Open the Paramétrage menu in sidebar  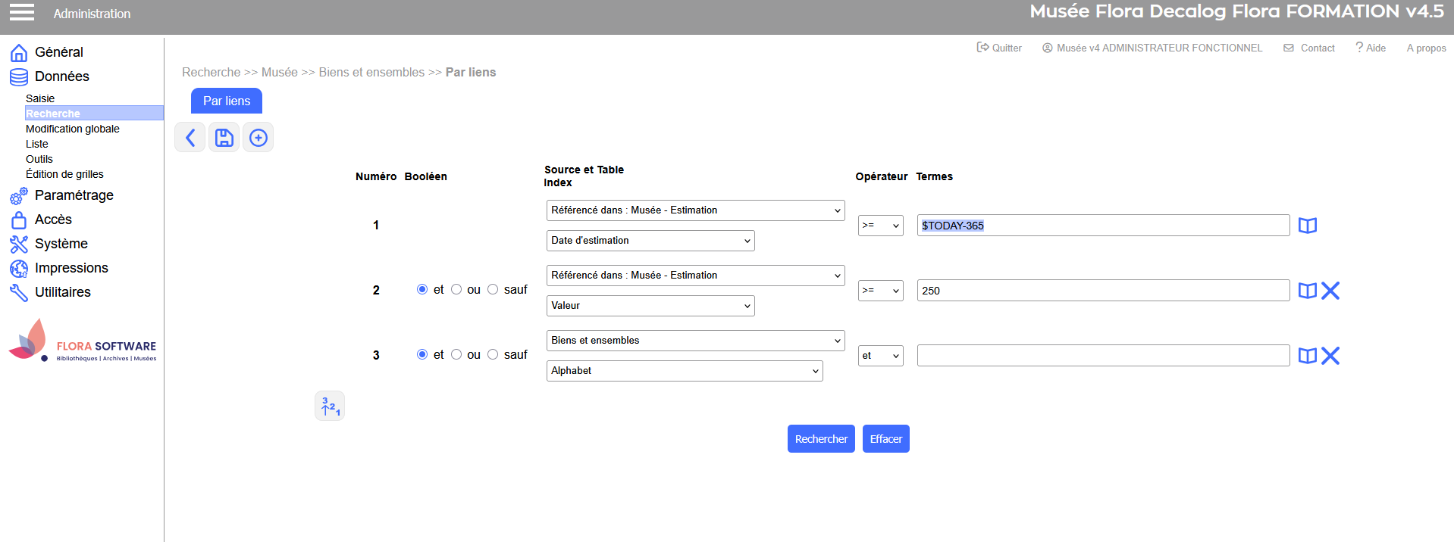point(74,195)
